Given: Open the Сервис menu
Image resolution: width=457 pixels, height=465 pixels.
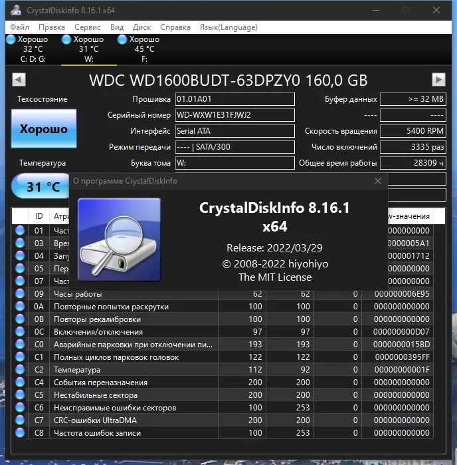Looking at the screenshot, I should [88, 27].
